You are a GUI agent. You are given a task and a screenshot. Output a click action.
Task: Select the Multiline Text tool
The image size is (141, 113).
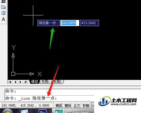pos(3,19)
